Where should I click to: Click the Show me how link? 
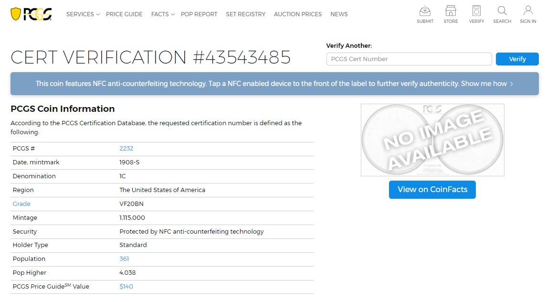[486, 84]
